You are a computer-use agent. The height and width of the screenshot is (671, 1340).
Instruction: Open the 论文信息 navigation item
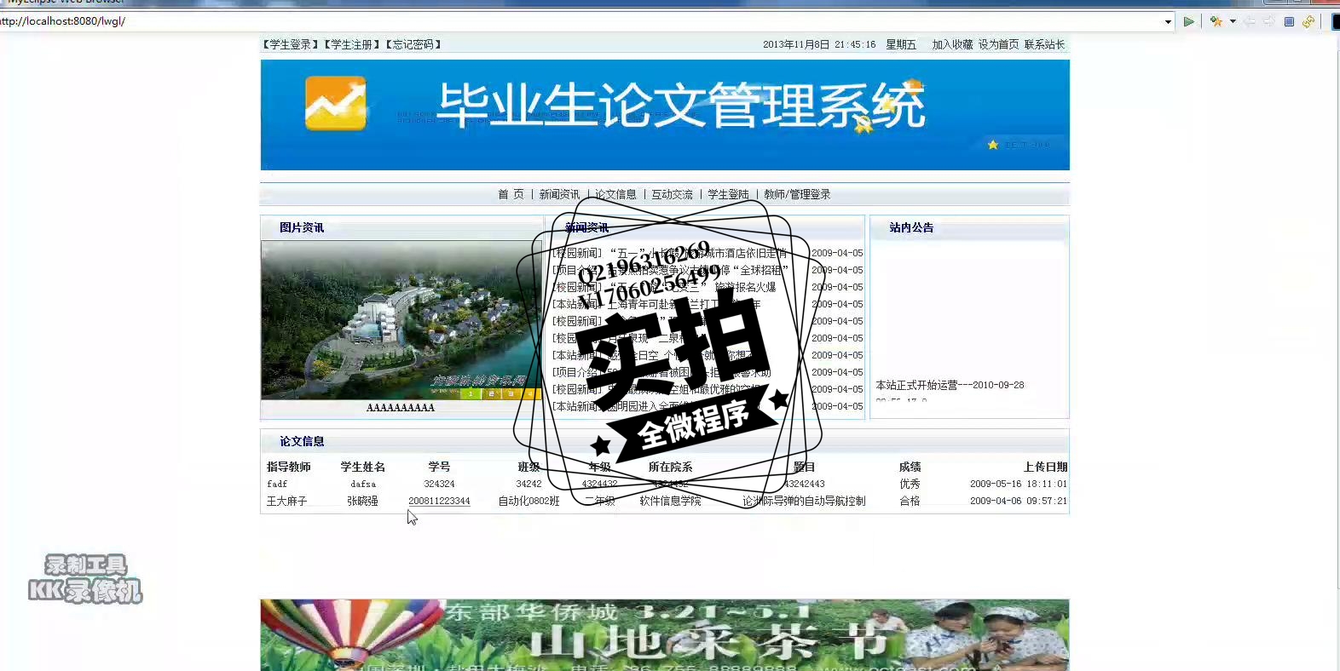click(615, 194)
